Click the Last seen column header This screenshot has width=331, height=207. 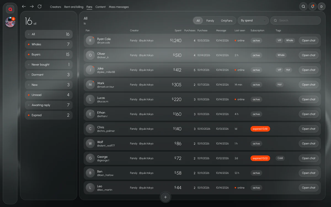click(240, 30)
